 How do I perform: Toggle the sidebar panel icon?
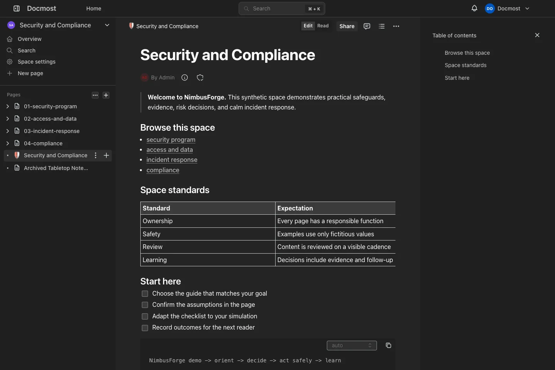tap(17, 8)
